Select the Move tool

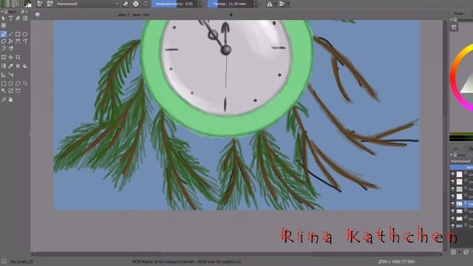coord(10,57)
